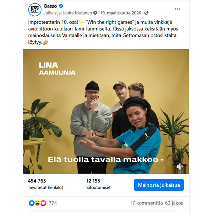Click the question mark icon beside Janita Mutanen
This screenshot has height=213, width=213.
point(95,13)
